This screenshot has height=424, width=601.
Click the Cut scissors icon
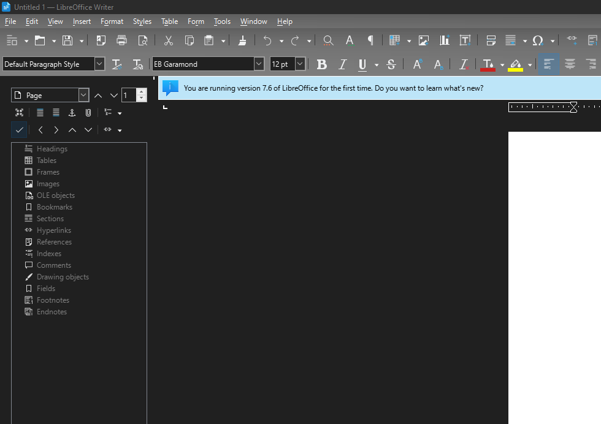pyautogui.click(x=168, y=40)
